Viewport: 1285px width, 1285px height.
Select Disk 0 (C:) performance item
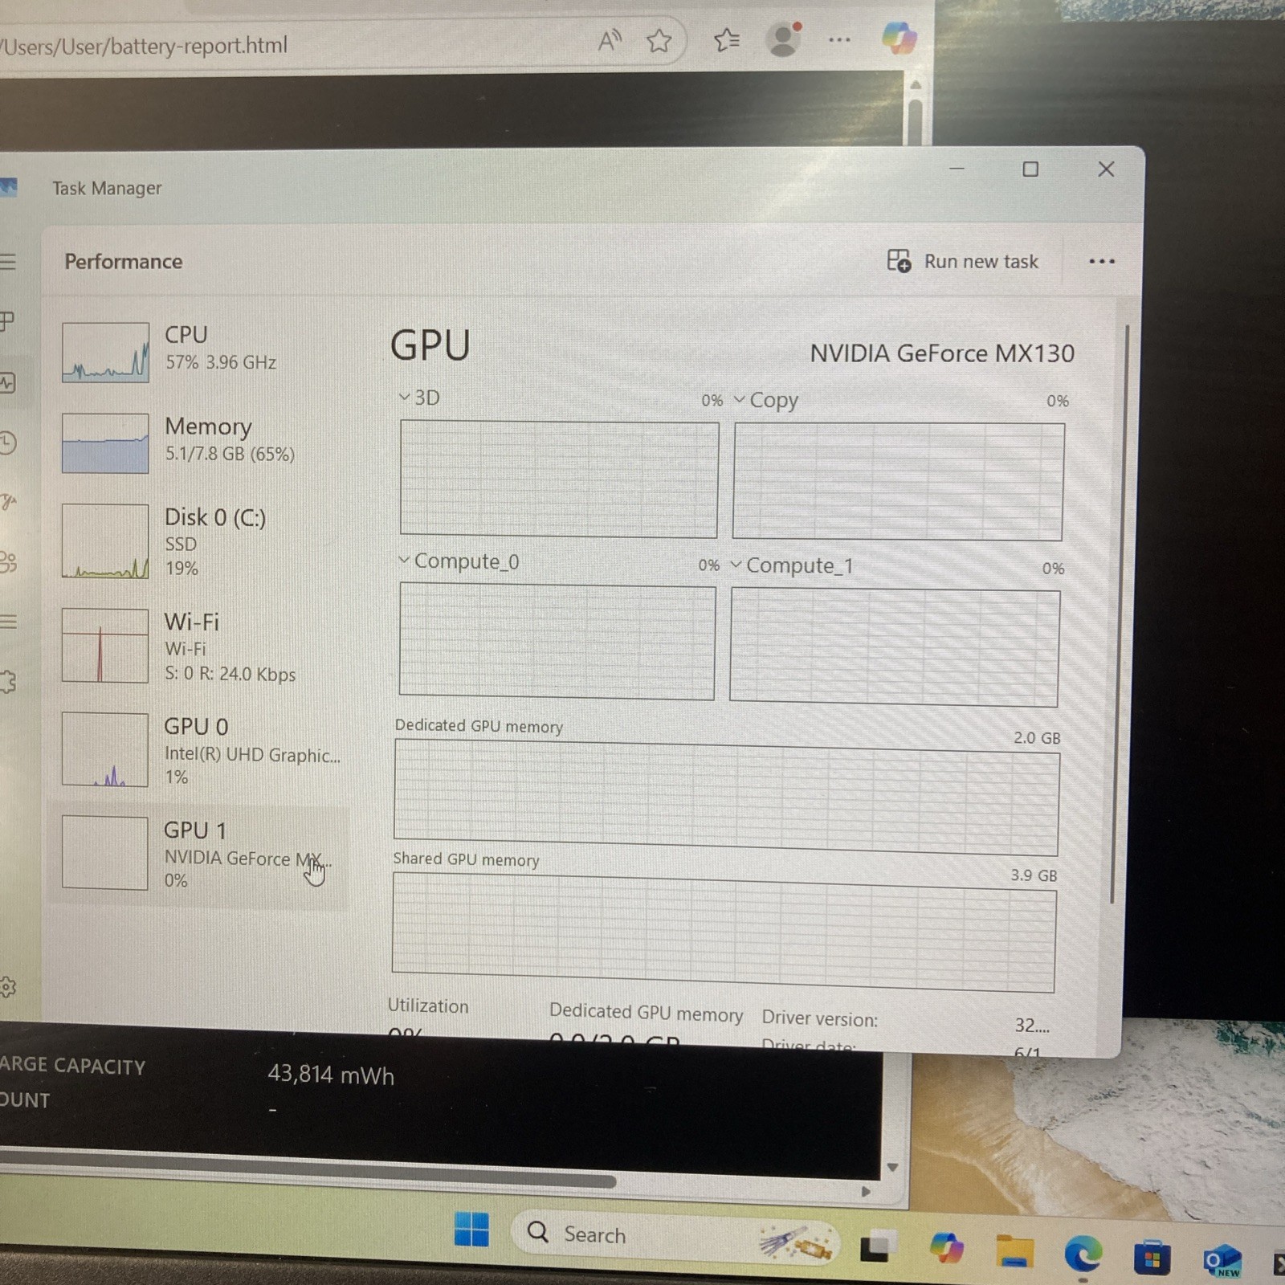click(201, 541)
